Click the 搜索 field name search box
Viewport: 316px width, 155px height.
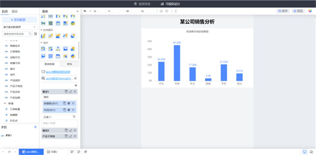(x=17, y=34)
